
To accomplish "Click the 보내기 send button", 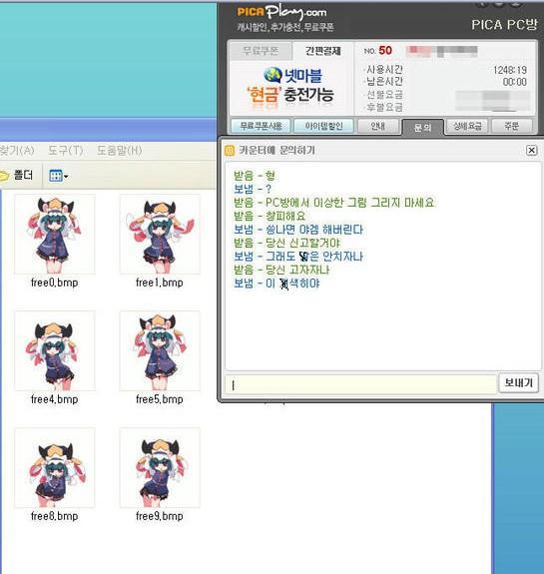I will [x=518, y=383].
